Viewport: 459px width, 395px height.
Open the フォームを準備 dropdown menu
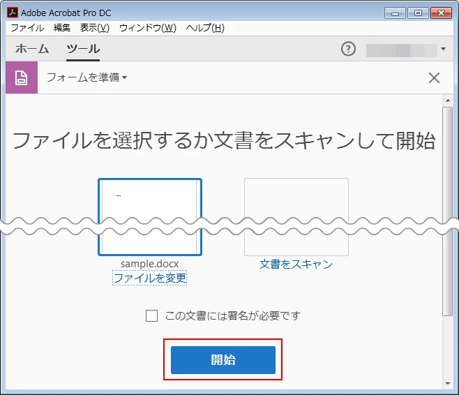(x=86, y=77)
